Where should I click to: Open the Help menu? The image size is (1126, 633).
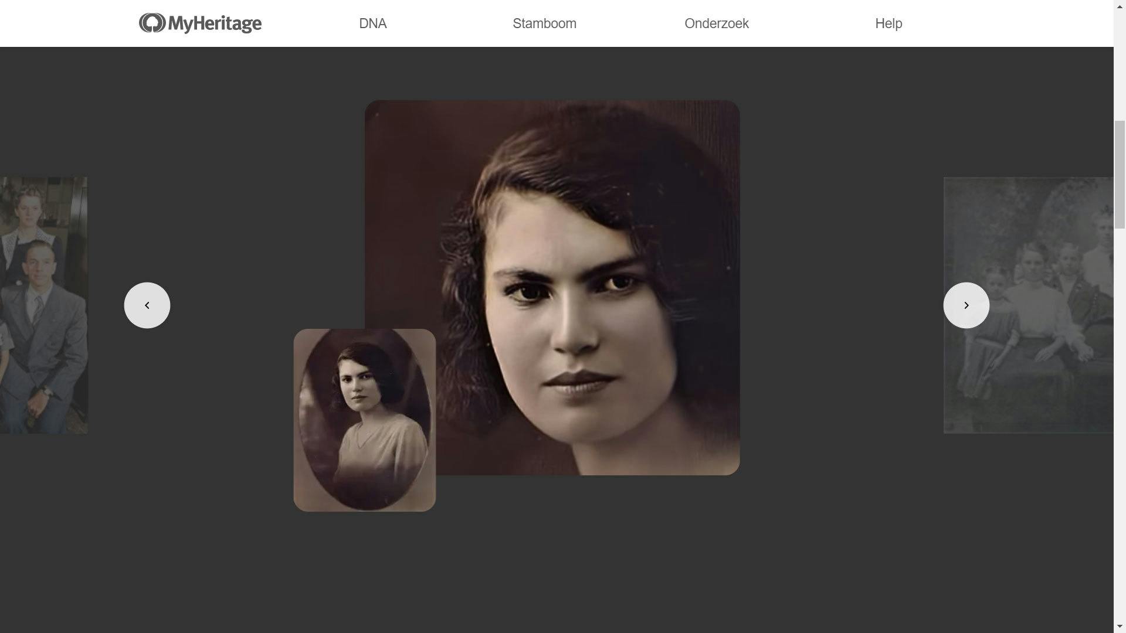point(888,23)
